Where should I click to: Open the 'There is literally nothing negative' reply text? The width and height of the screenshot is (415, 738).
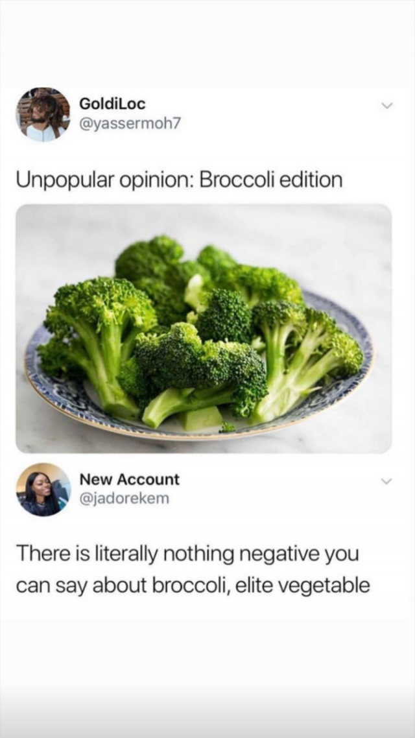coord(193,570)
